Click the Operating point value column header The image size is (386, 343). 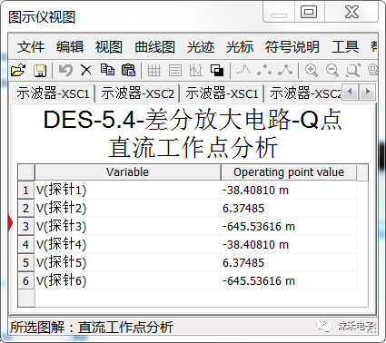pos(289,172)
